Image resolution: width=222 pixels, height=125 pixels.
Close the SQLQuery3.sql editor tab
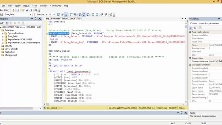(186, 19)
